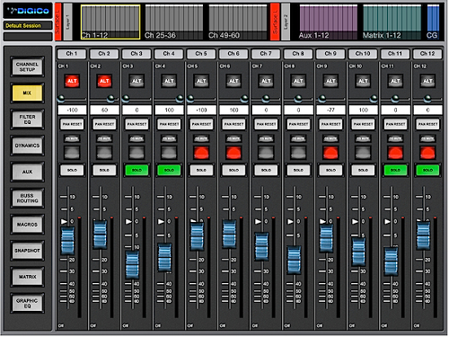Viewport: 449px width, 337px height.
Task: Select the Layer 1 strip button
Action: pos(68,22)
